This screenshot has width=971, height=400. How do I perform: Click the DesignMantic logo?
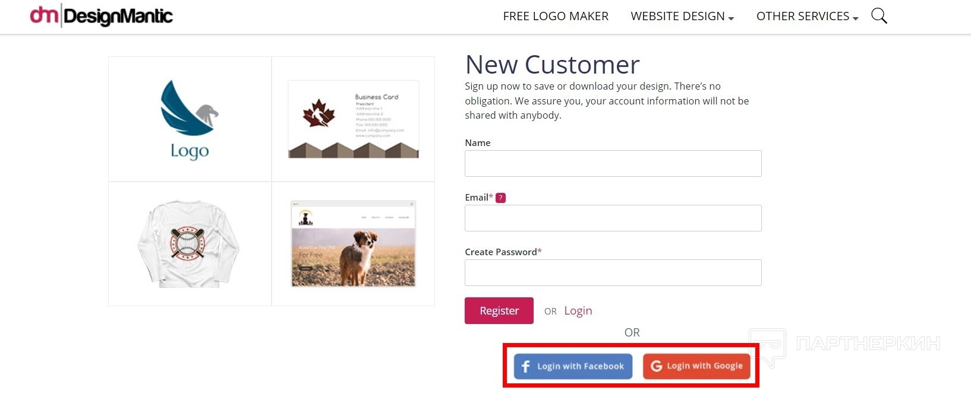coord(102,16)
